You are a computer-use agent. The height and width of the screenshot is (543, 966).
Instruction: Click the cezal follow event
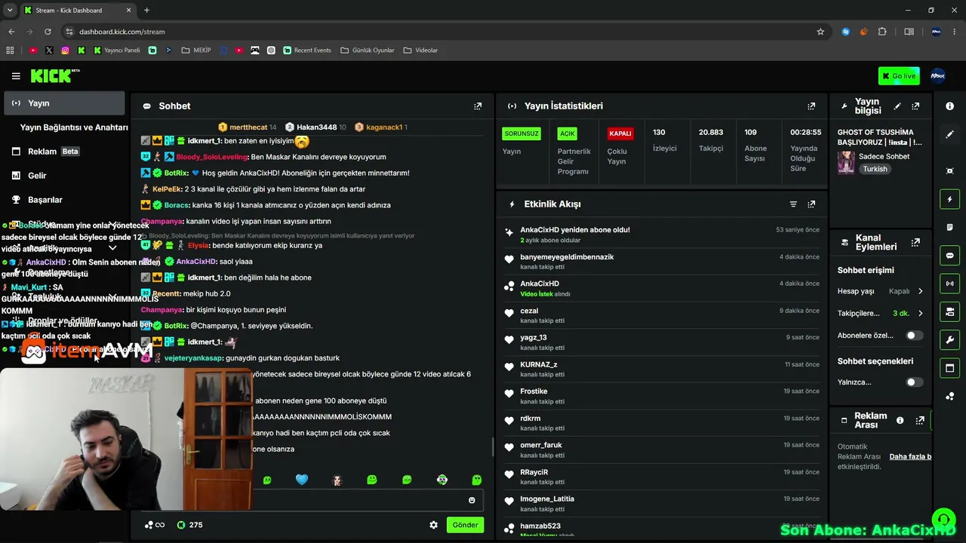tap(661, 315)
